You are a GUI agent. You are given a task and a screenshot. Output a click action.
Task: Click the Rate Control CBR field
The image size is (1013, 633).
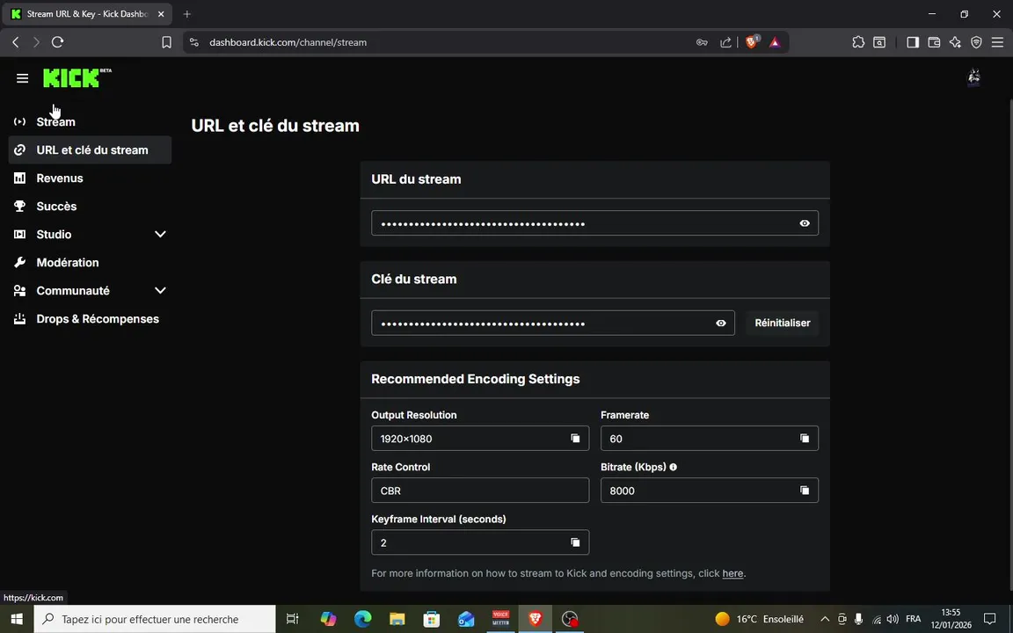[480, 491]
